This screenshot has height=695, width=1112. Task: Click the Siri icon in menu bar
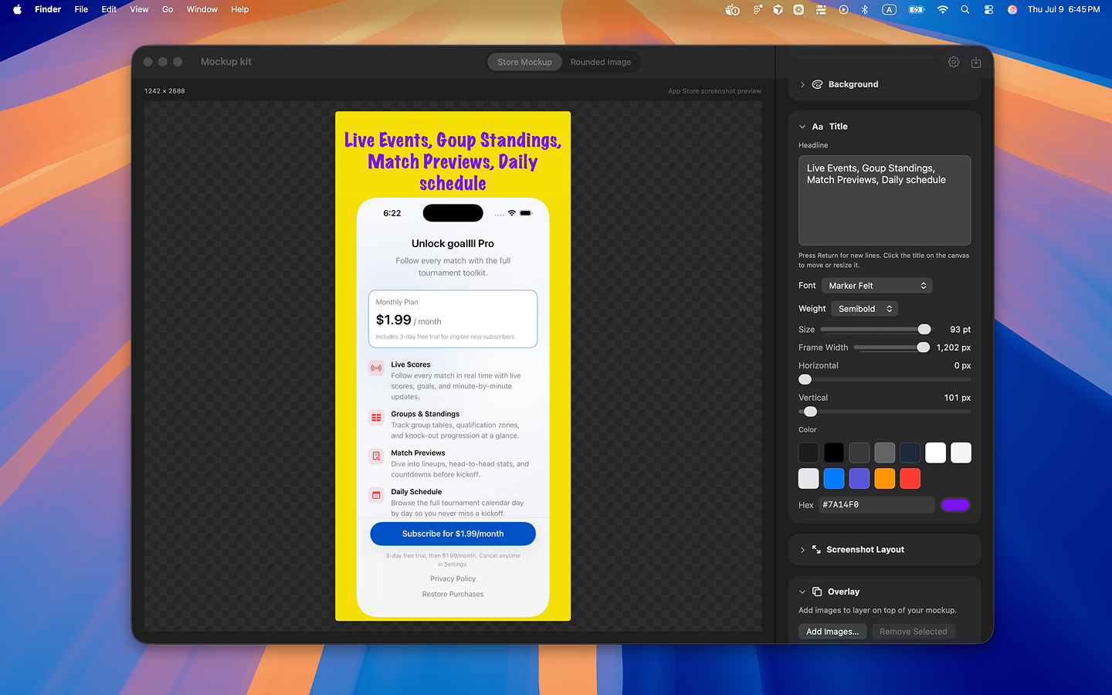pyautogui.click(x=1012, y=9)
